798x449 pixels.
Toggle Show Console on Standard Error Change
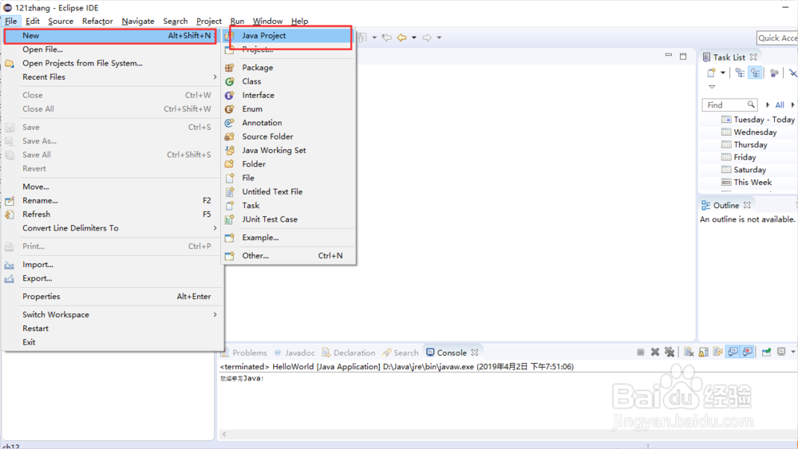tap(748, 352)
